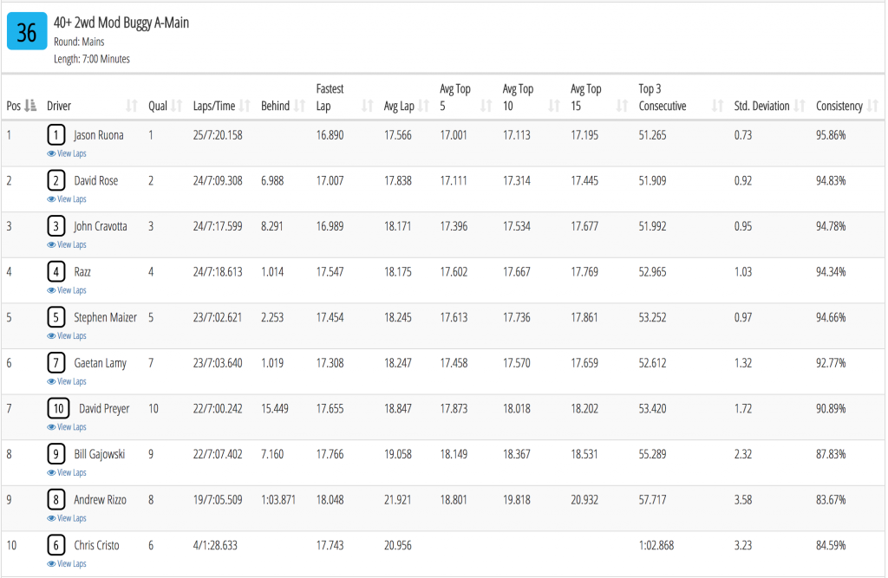Select driver name John Cravotta
Image resolution: width=888 pixels, height=578 pixels.
click(x=101, y=226)
